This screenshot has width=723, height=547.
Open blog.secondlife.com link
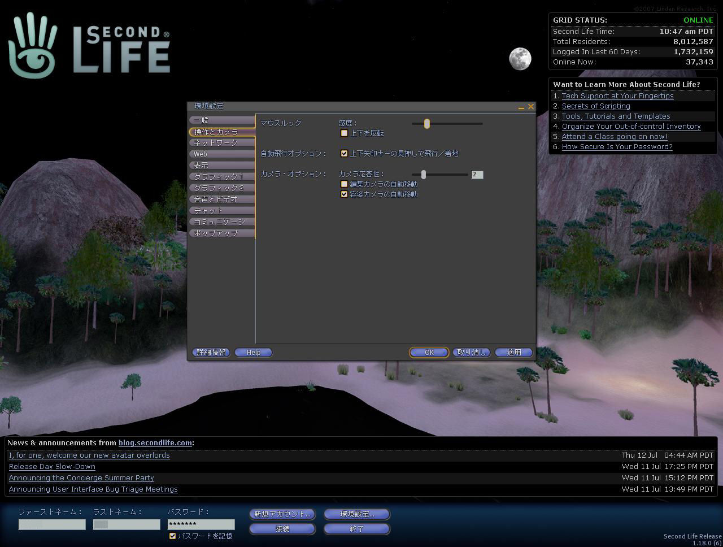tap(155, 443)
